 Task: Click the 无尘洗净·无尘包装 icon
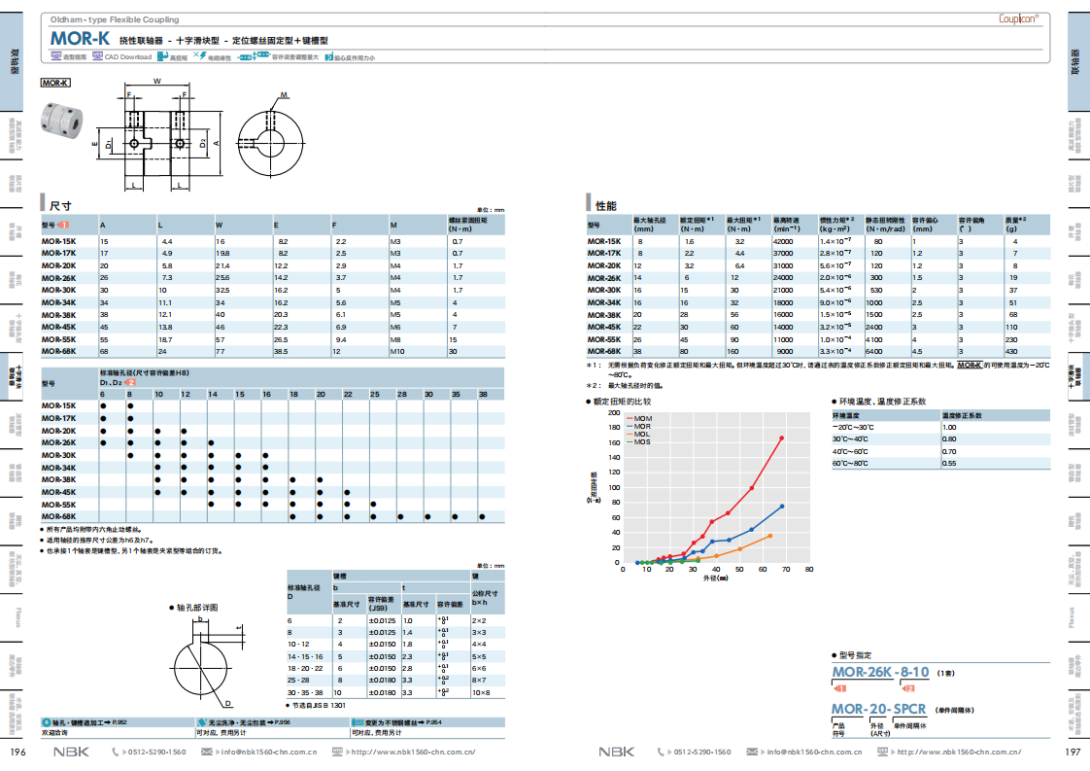click(x=202, y=723)
